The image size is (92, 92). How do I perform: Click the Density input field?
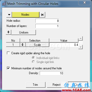52,73
